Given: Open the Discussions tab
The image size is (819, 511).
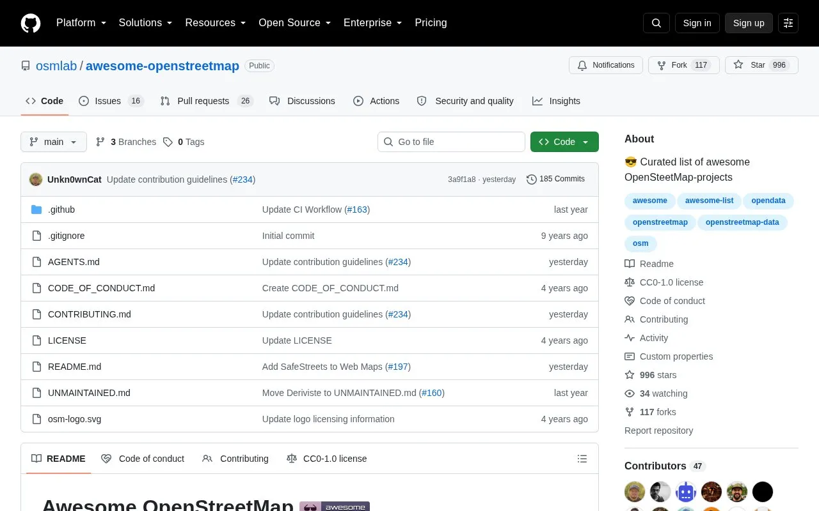Looking at the screenshot, I should pyautogui.click(x=302, y=101).
